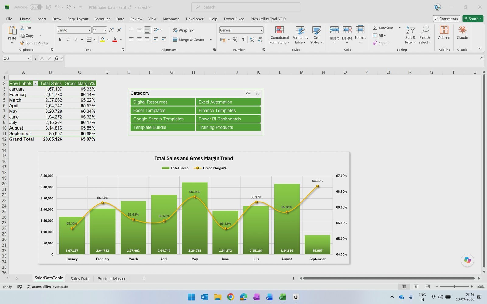Open the Page Layout tab
Screen dimensions: 487x304
coord(78,19)
